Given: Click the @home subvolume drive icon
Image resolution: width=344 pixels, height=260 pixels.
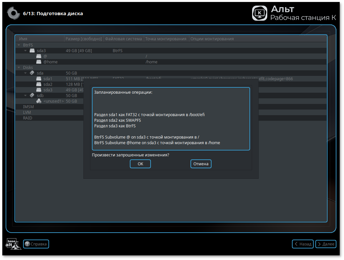Looking at the screenshot, I should 39,62.
